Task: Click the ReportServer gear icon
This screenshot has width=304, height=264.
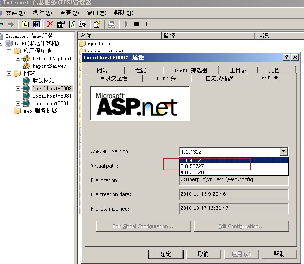Action: click(27, 66)
